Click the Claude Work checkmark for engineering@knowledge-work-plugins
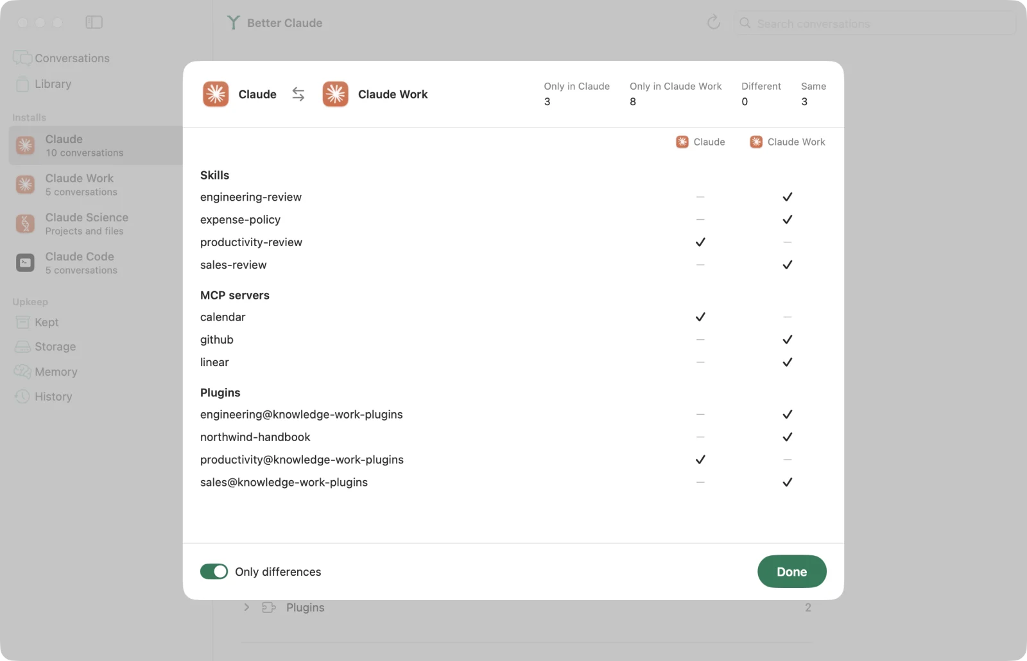Image resolution: width=1027 pixels, height=661 pixels. 788,415
